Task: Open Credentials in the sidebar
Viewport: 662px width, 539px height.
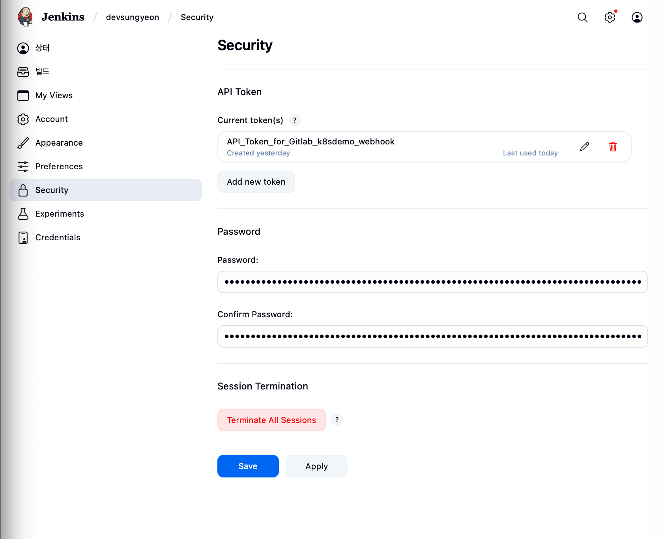Action: coord(58,238)
